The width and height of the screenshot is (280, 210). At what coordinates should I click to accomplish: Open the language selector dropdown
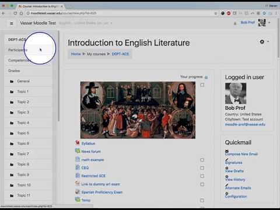coord(86,23)
